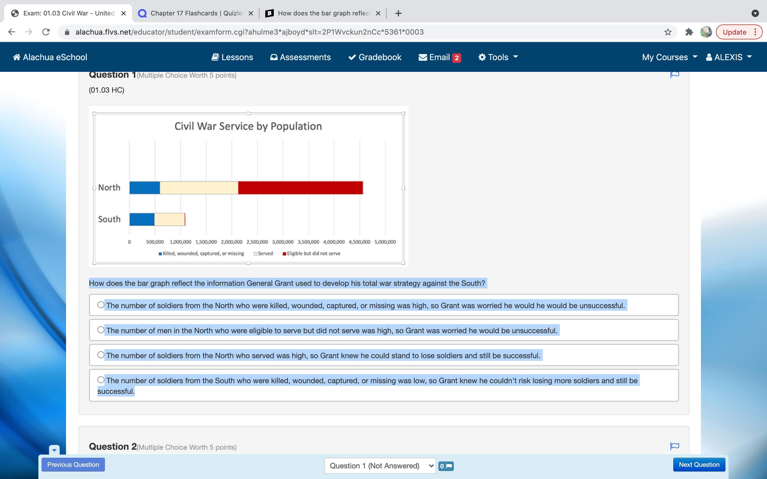Click the Previous Question button
Image resolution: width=767 pixels, height=479 pixels.
pos(73,464)
